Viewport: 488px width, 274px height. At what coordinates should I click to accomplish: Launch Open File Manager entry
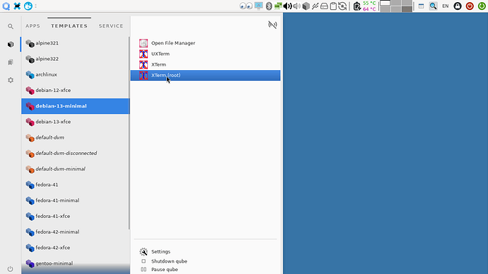(x=205, y=43)
